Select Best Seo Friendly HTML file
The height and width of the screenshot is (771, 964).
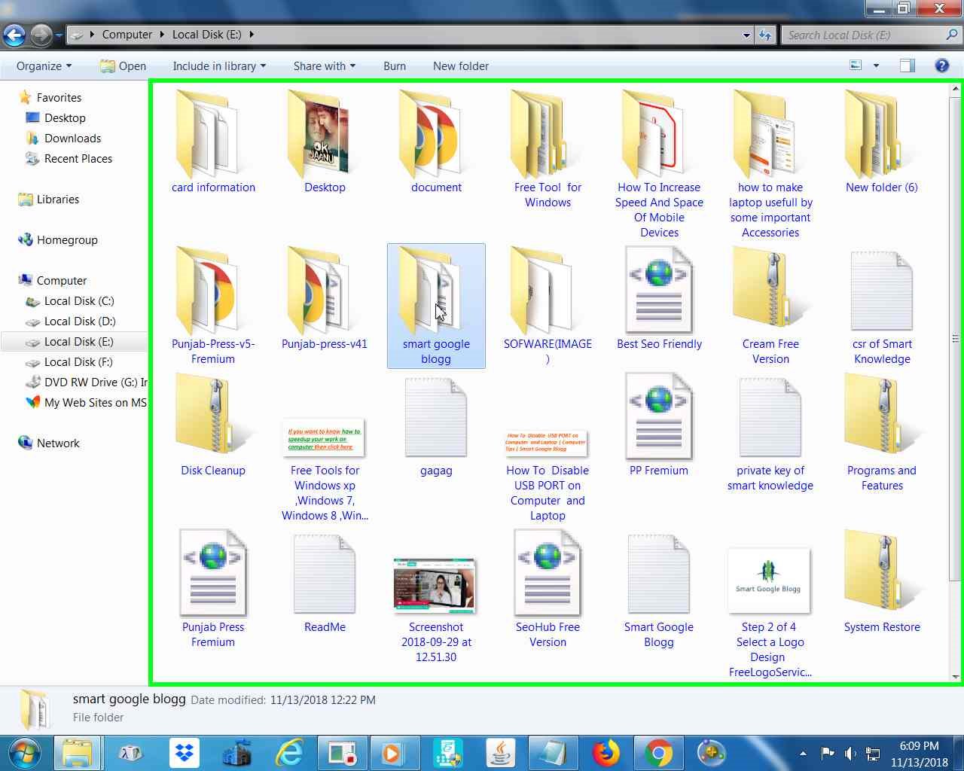point(659,298)
